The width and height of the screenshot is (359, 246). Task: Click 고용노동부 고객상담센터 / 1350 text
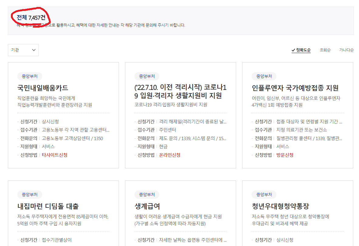(72, 138)
